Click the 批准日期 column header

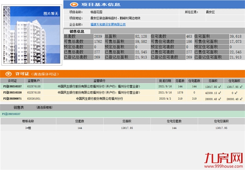165,81
